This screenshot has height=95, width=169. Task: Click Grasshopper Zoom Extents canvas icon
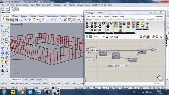(107, 37)
